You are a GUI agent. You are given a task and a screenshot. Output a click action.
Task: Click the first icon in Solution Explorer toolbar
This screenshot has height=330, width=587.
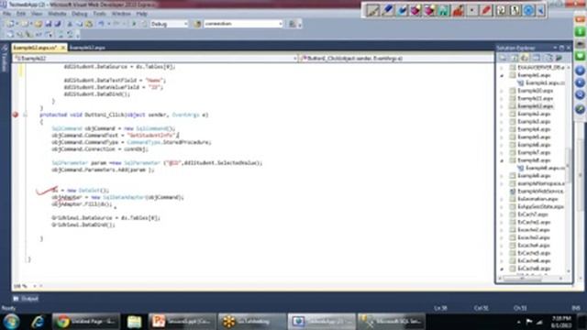point(503,58)
